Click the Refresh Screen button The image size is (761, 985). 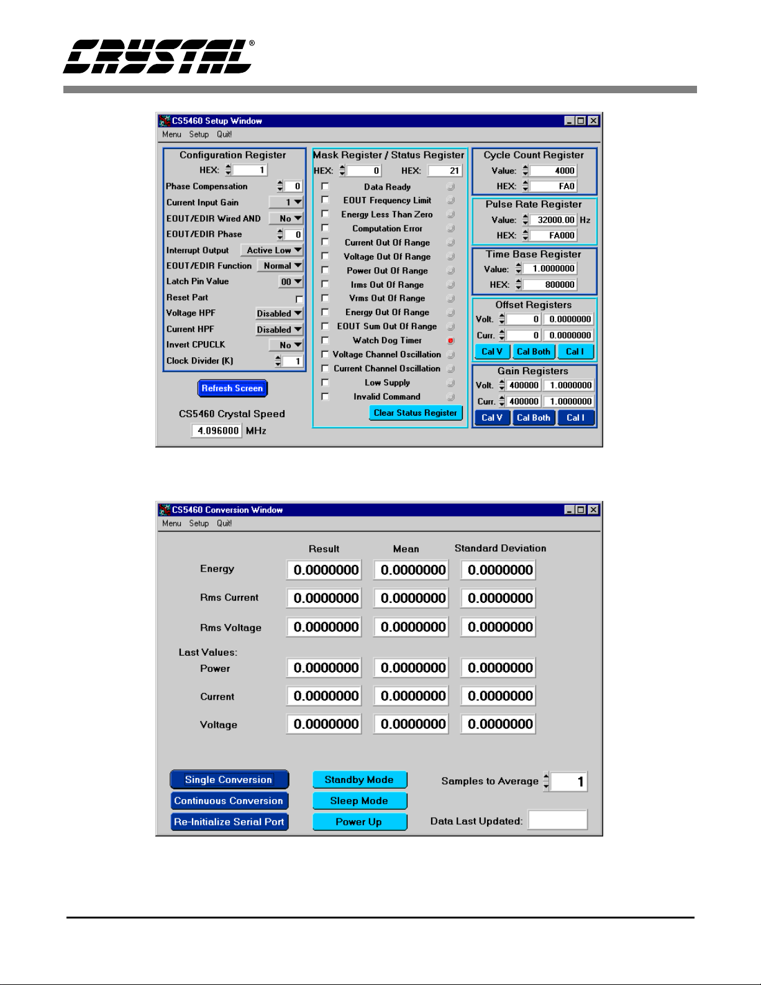pyautogui.click(x=232, y=388)
